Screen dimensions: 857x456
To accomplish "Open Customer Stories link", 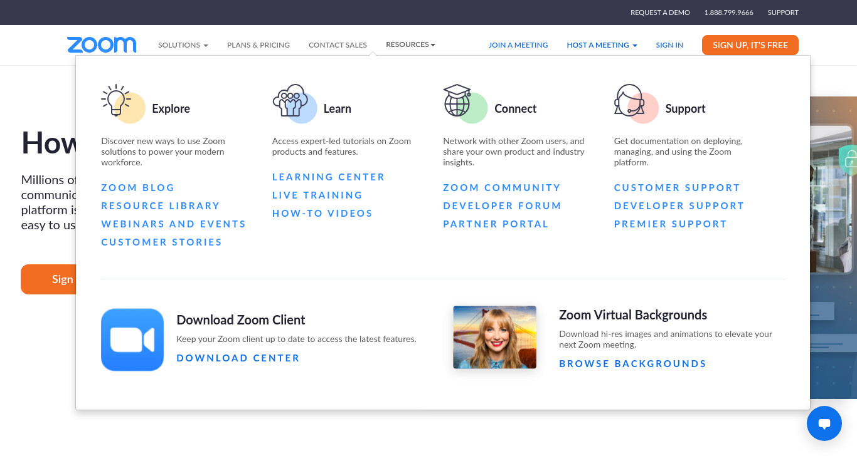I will click(162, 242).
